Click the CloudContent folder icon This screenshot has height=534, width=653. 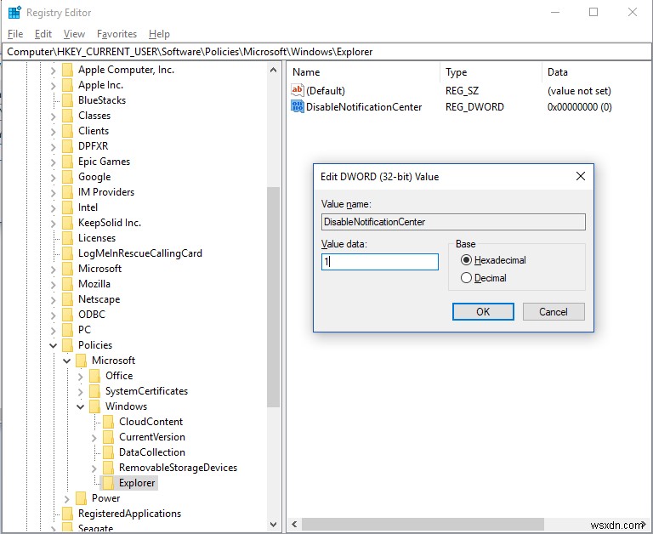click(x=108, y=422)
